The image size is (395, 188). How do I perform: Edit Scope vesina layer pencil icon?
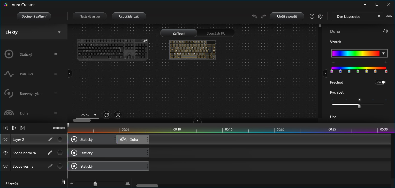point(50,166)
